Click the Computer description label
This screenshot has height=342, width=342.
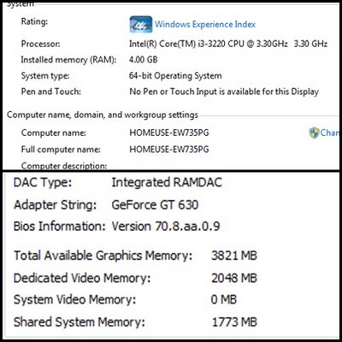pyautogui.click(x=64, y=166)
